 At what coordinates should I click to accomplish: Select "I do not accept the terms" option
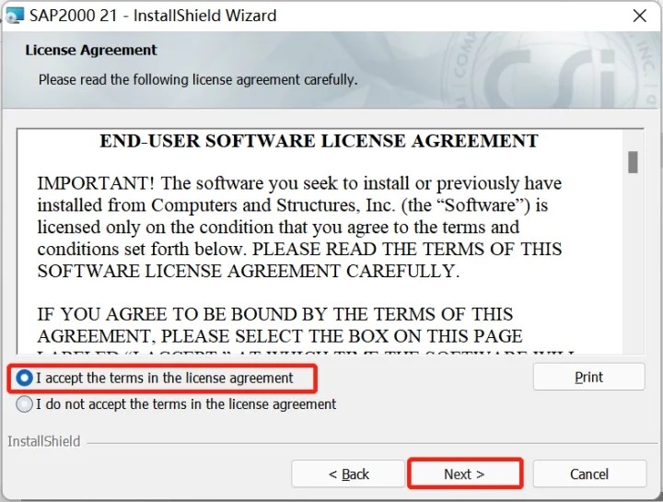[x=24, y=403]
